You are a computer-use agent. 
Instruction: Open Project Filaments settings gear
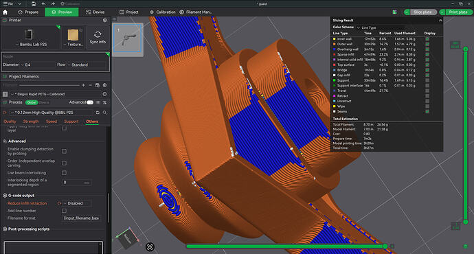click(104, 85)
